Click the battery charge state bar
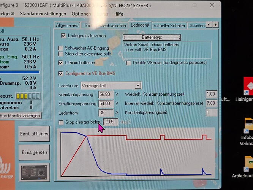Viewport: 253px width, 190px height. [28, 96]
